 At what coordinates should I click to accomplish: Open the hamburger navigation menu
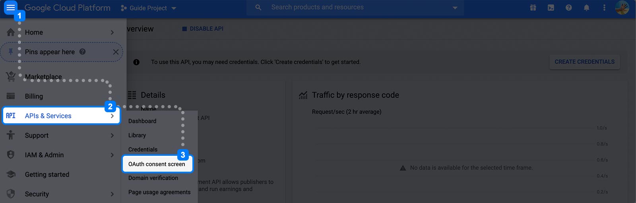[x=11, y=7]
